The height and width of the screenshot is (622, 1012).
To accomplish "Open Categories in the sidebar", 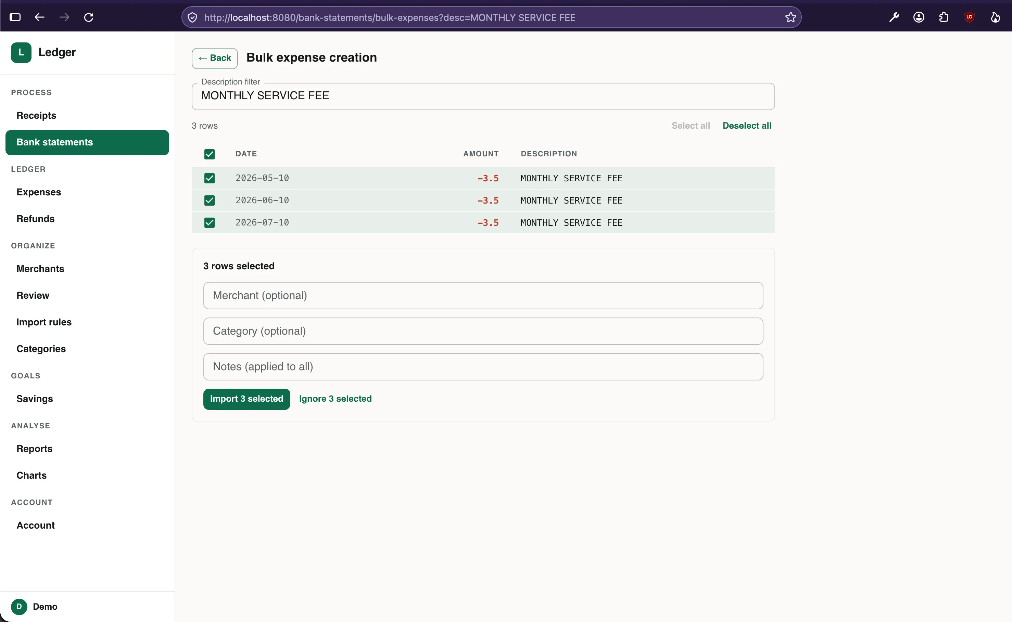I will point(87,349).
